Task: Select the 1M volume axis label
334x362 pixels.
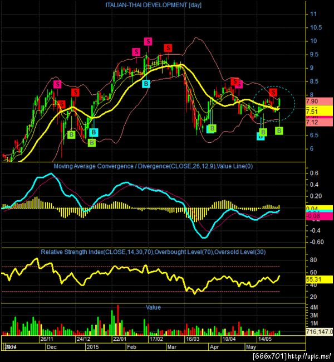Action: coord(314,323)
